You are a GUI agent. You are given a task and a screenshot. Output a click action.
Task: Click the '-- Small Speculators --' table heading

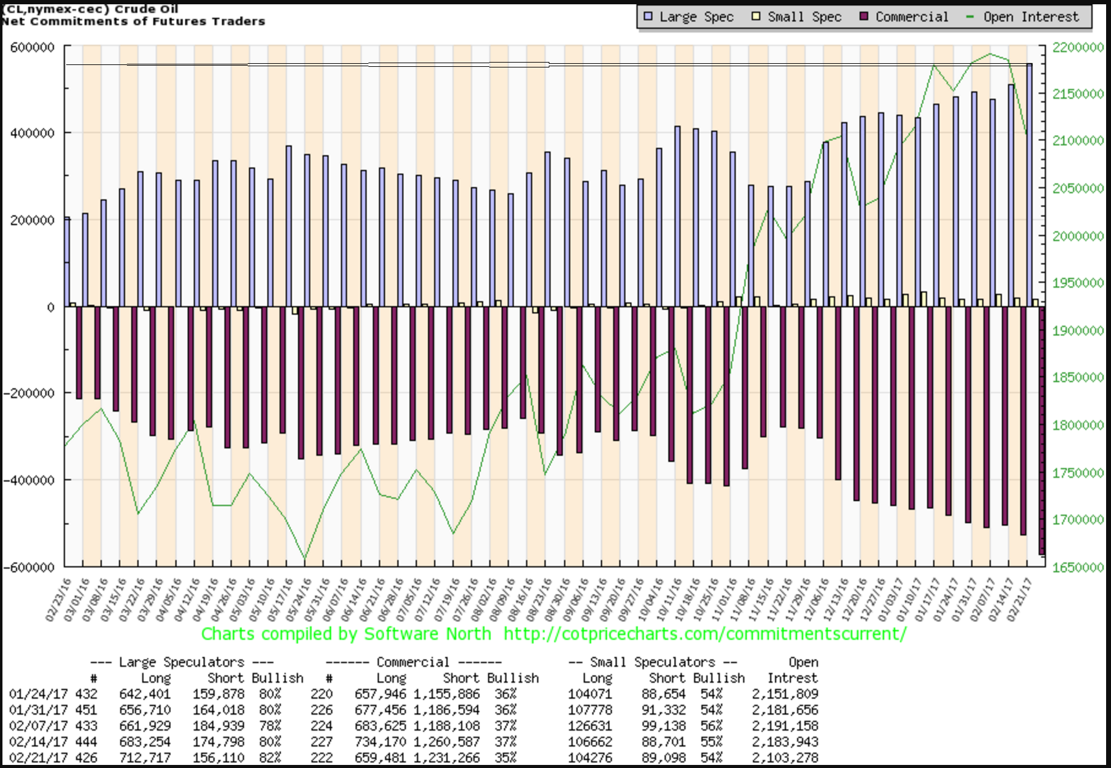(x=652, y=662)
